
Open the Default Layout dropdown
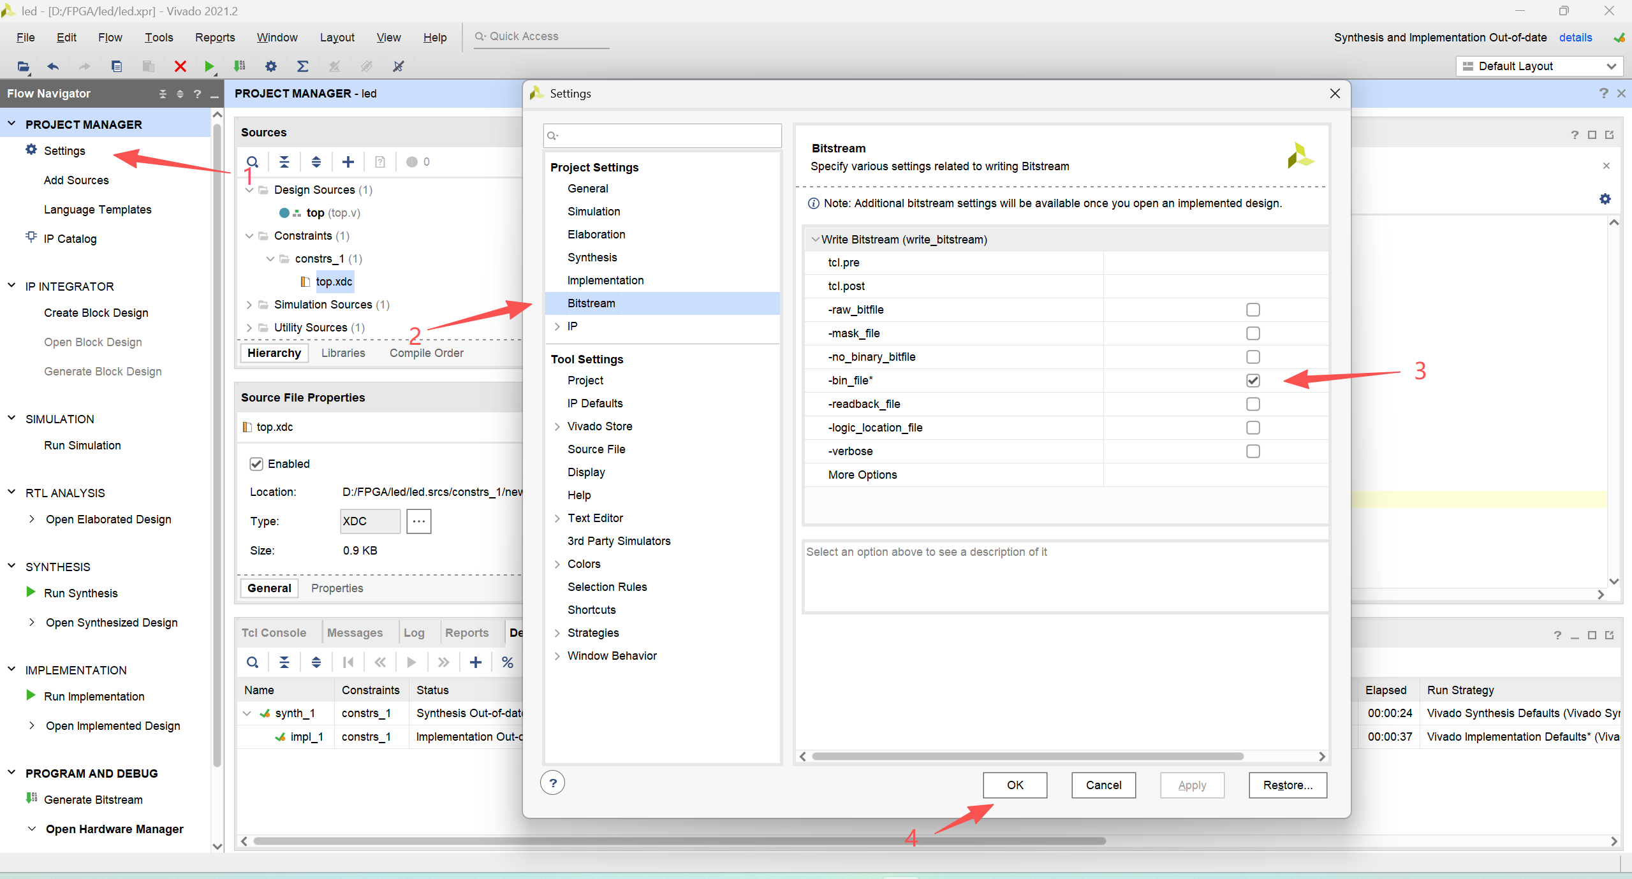pyautogui.click(x=1539, y=66)
